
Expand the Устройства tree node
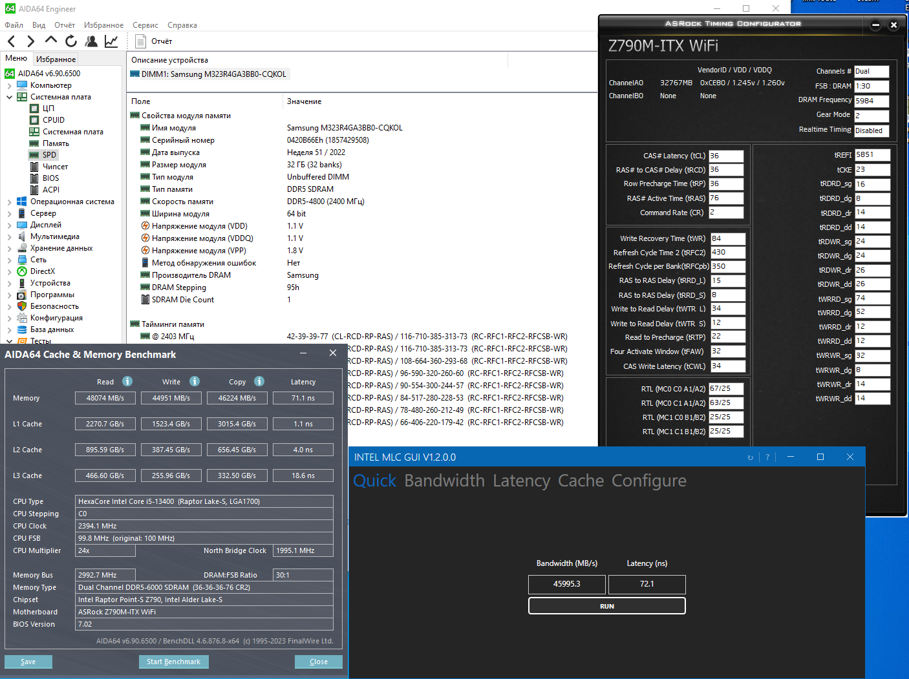pos(9,283)
